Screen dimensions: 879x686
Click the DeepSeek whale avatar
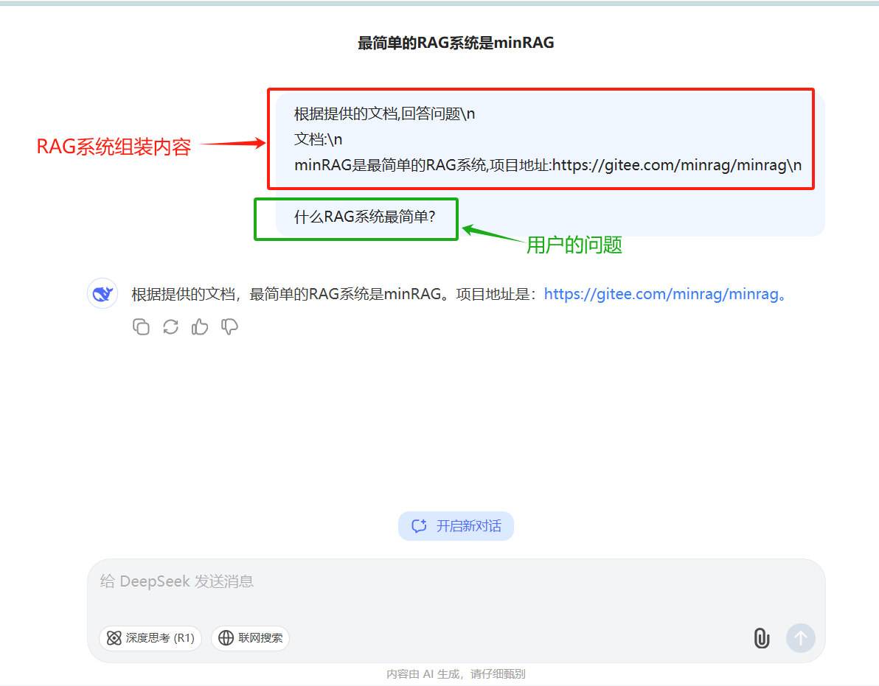click(103, 293)
